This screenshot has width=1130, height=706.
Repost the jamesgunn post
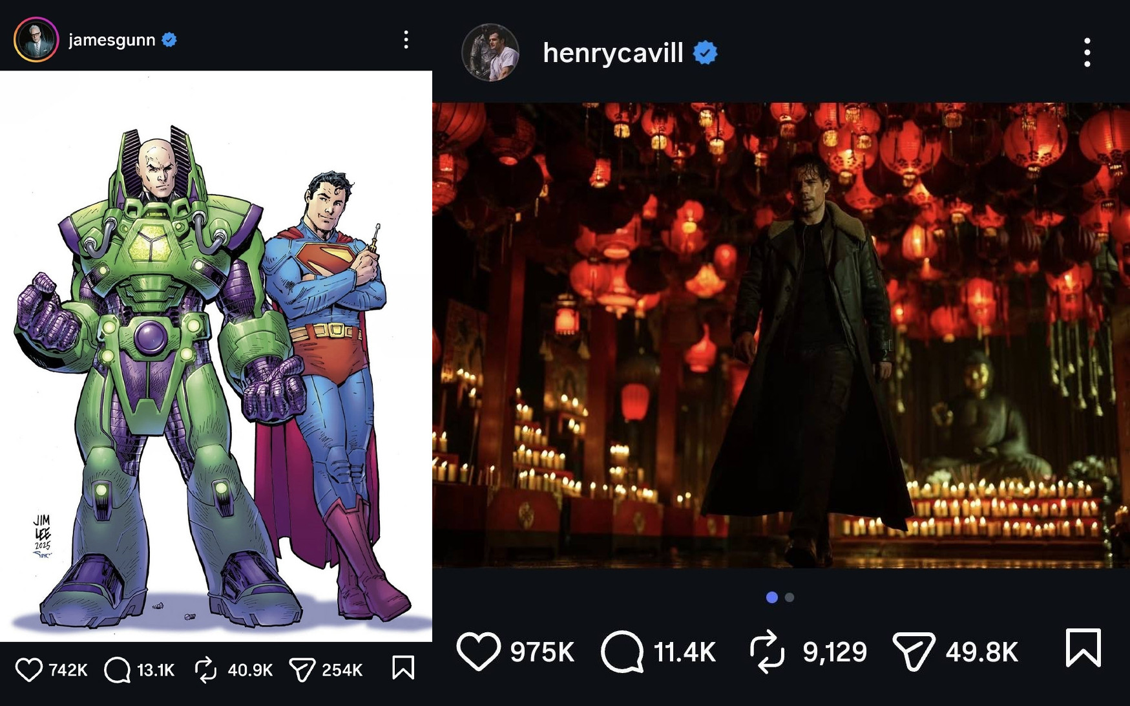coord(205,670)
